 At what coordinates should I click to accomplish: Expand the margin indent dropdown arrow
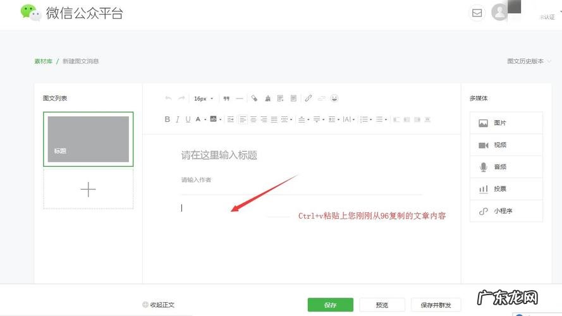(291, 119)
